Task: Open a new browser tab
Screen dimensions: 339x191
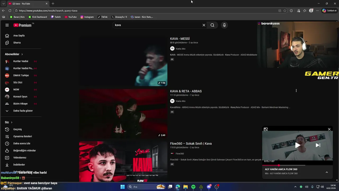Action: [x=53, y=3]
